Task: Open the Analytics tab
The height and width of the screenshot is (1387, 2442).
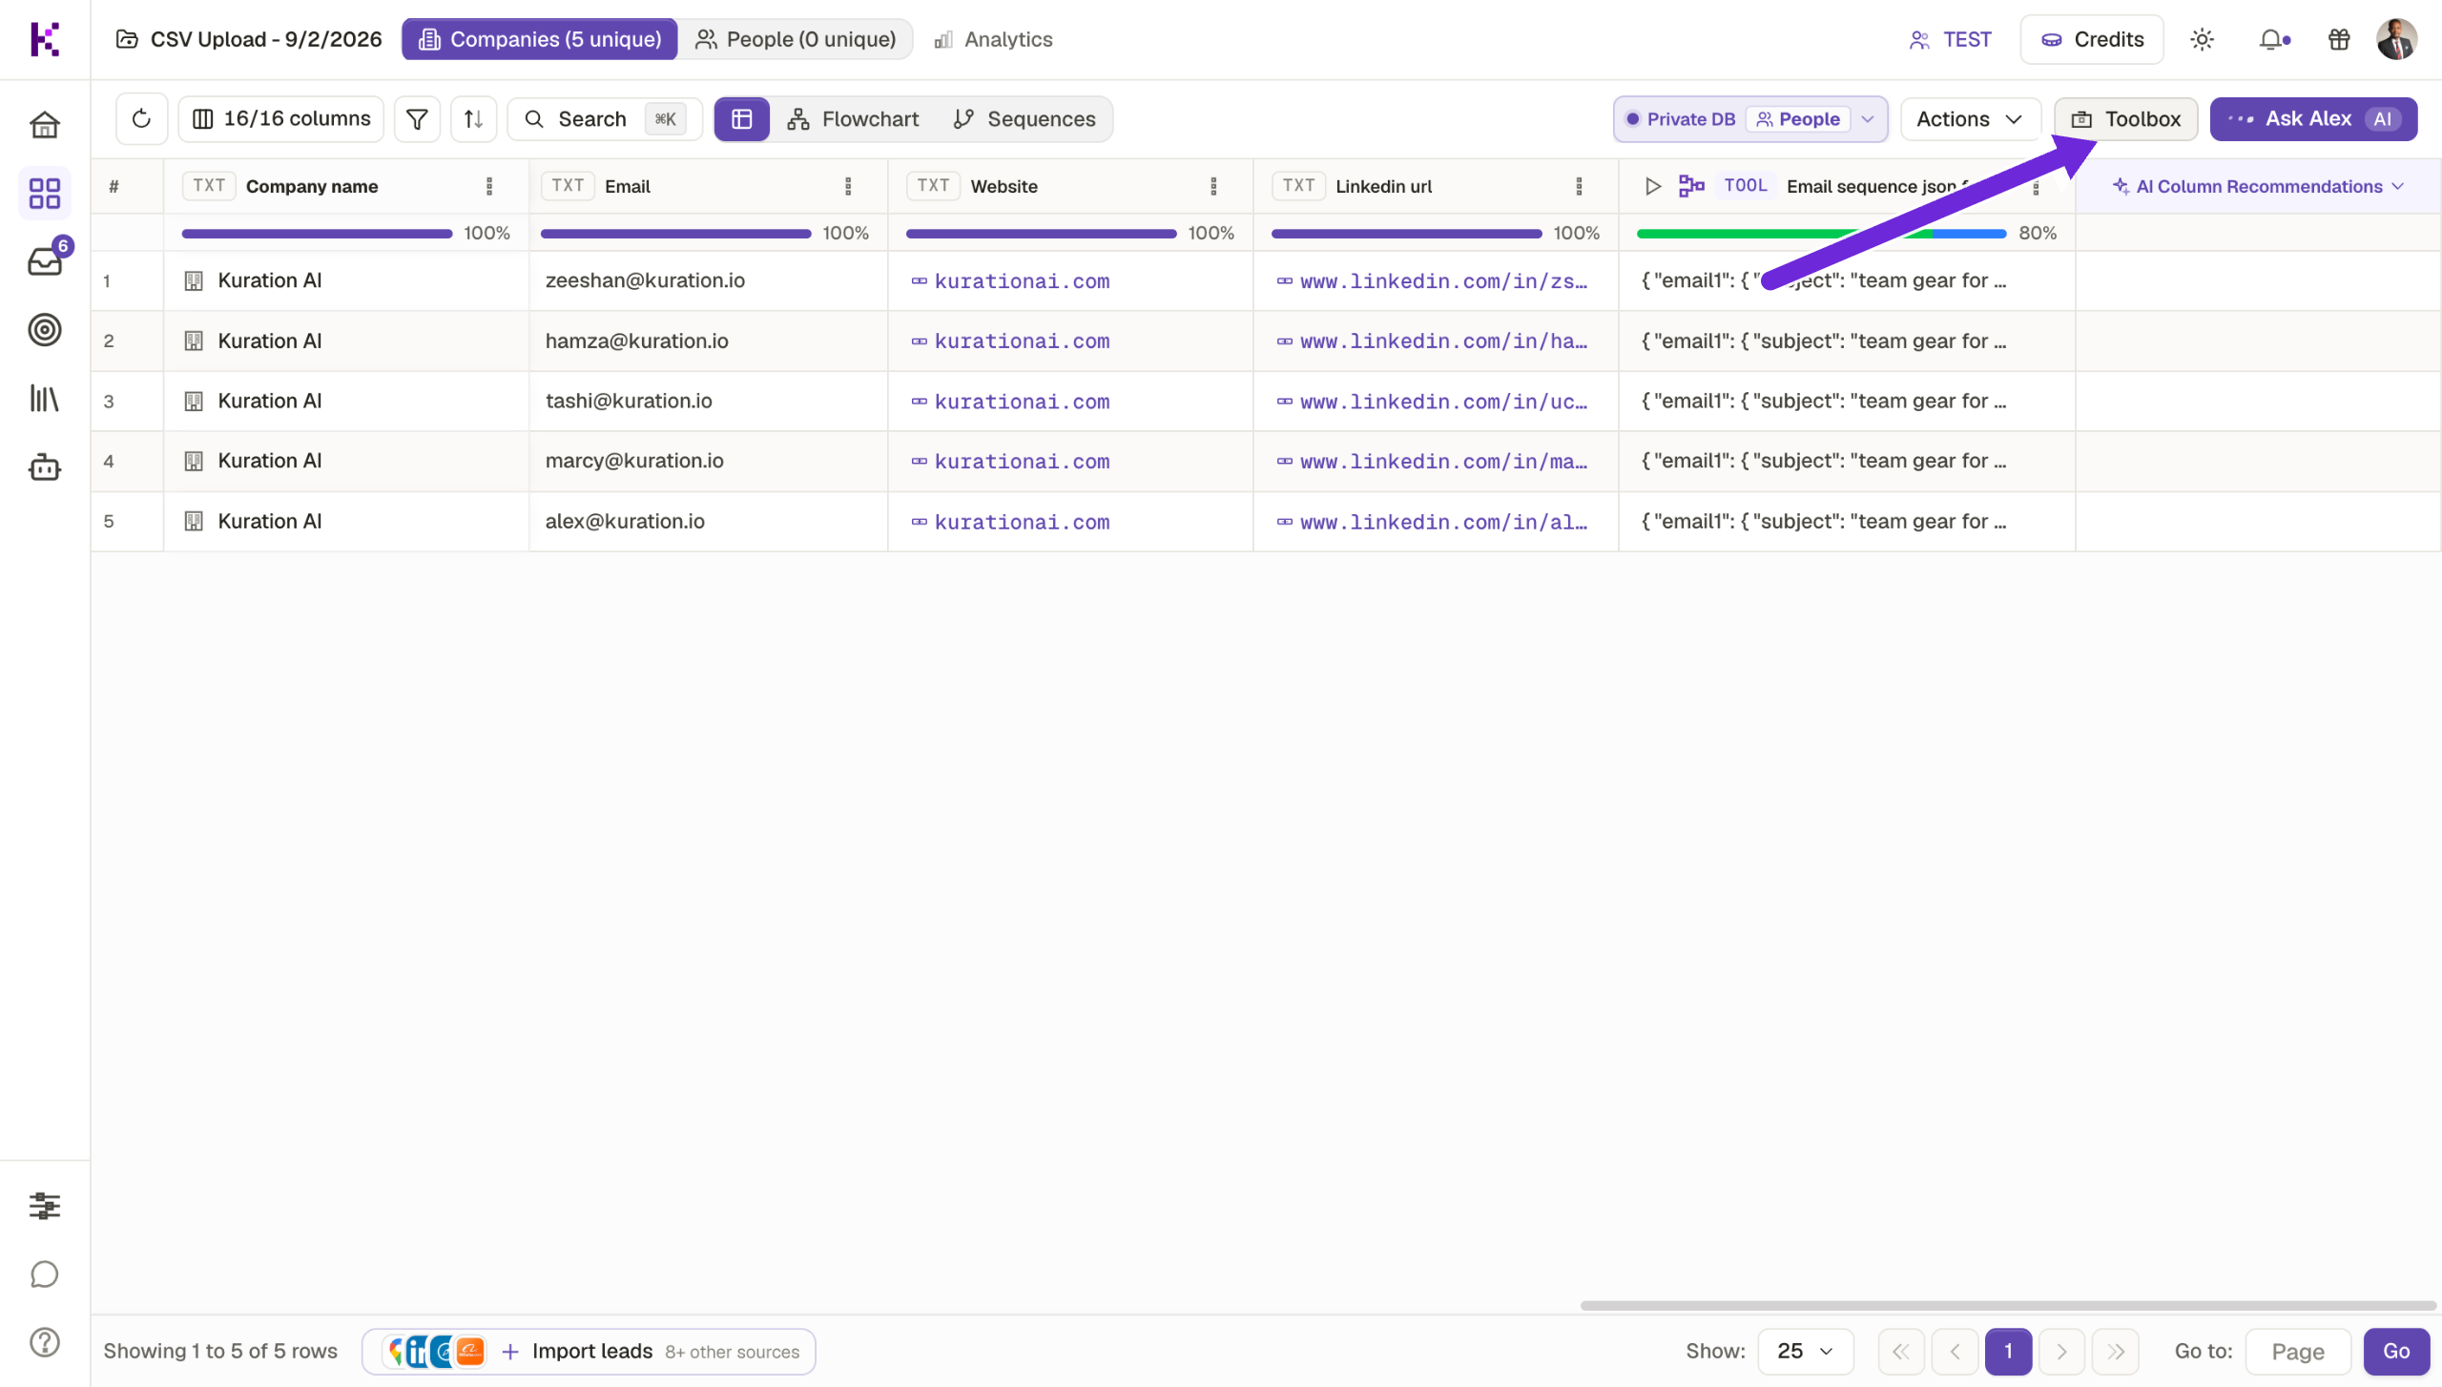Action: [993, 39]
